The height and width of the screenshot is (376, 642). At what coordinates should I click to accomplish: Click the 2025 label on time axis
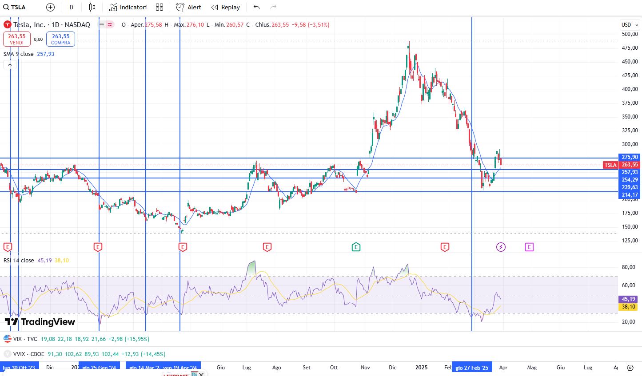click(421, 368)
